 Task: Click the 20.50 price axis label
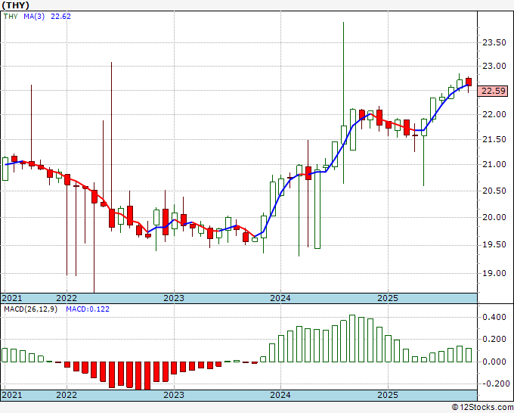(494, 191)
